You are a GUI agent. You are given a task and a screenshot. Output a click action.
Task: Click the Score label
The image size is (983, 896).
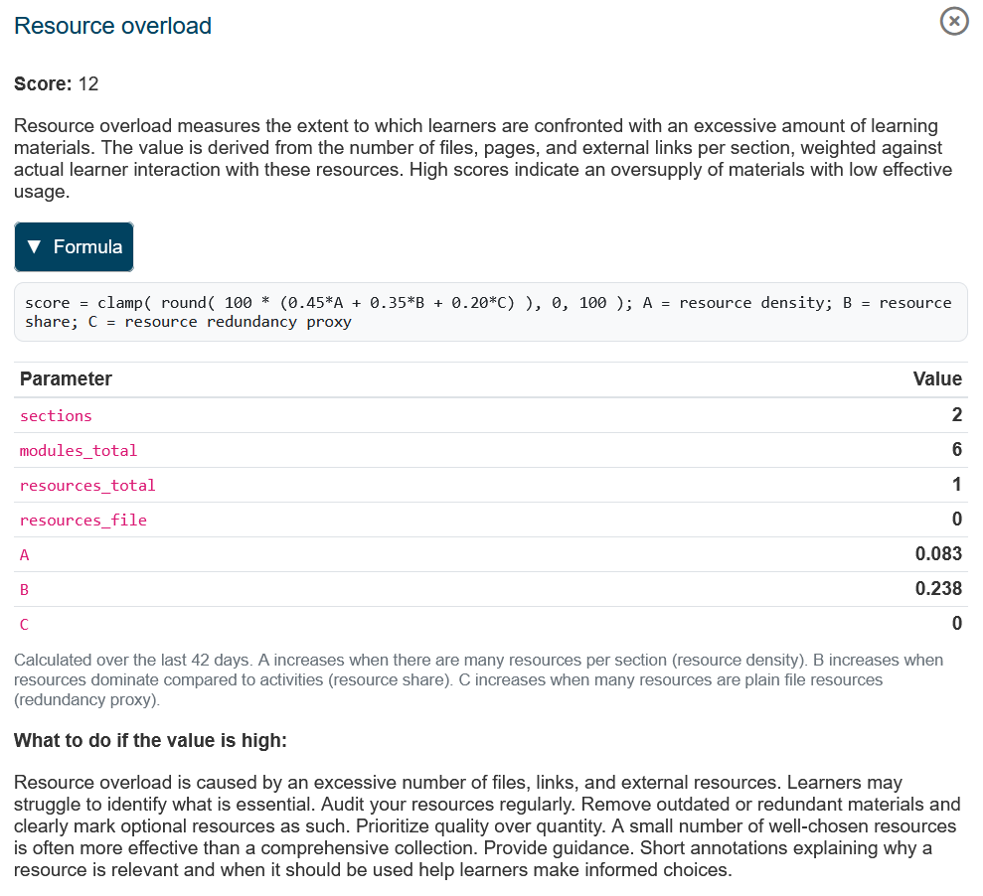(x=43, y=83)
